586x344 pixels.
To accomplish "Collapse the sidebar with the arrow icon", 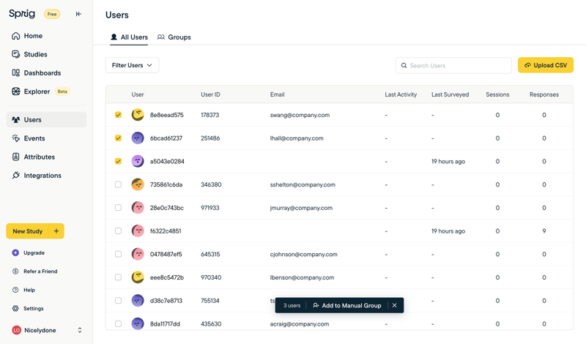I will tap(78, 14).
